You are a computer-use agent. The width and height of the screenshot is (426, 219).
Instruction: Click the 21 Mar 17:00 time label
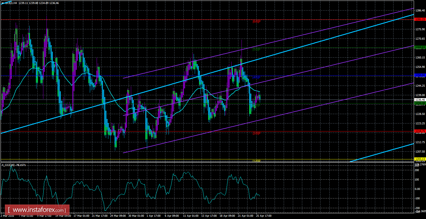(100, 216)
